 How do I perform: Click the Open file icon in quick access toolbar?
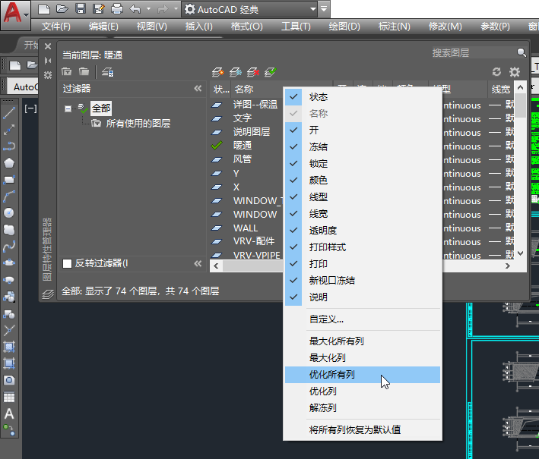(62, 9)
